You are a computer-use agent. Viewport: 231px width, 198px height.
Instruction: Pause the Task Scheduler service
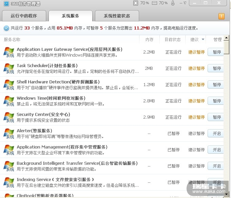coord(216,68)
